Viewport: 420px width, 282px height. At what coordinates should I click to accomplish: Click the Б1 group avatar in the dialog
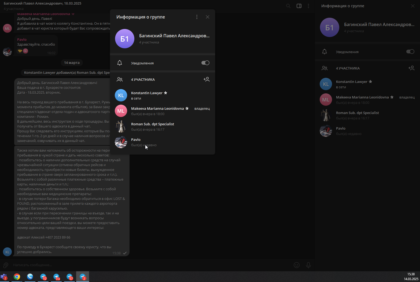click(x=125, y=39)
